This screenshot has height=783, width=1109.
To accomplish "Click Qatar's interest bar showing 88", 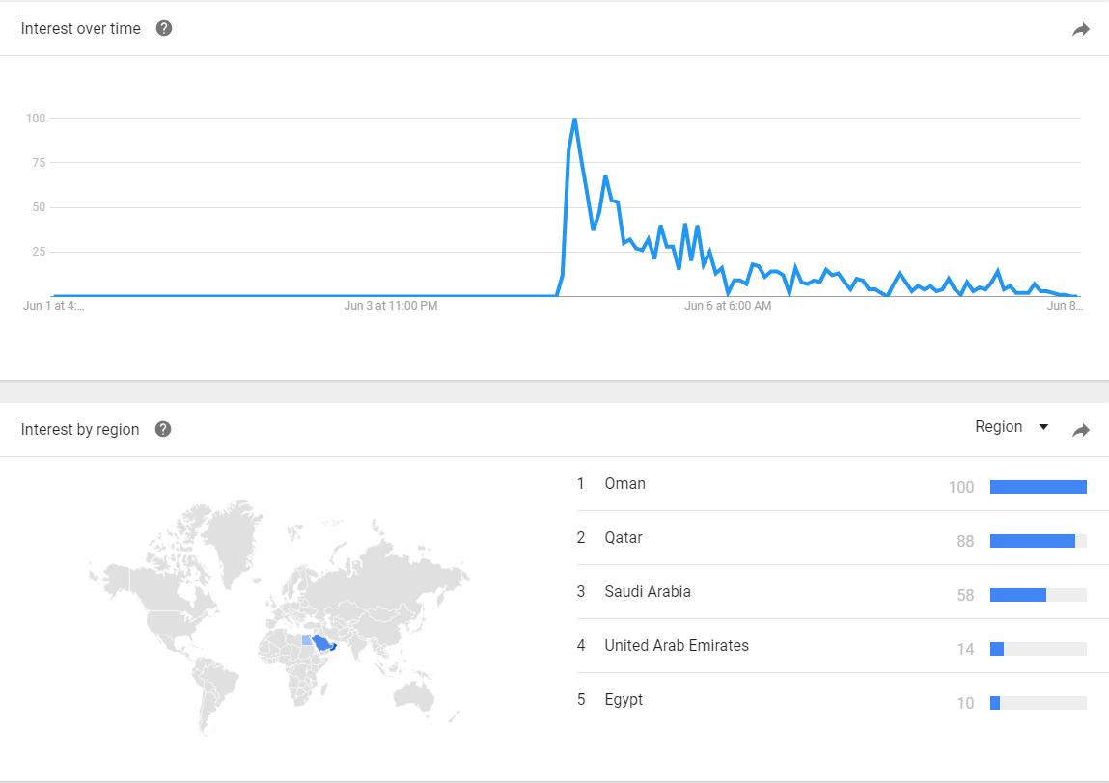I will (1032, 541).
